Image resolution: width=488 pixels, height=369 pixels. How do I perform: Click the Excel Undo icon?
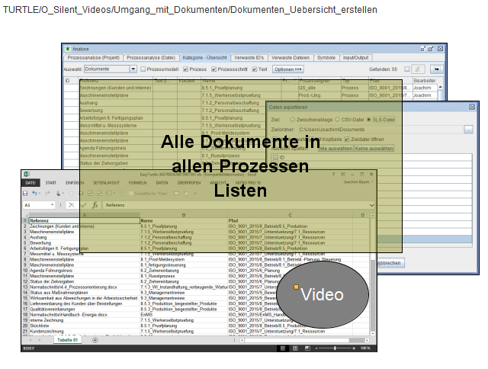coord(34,193)
